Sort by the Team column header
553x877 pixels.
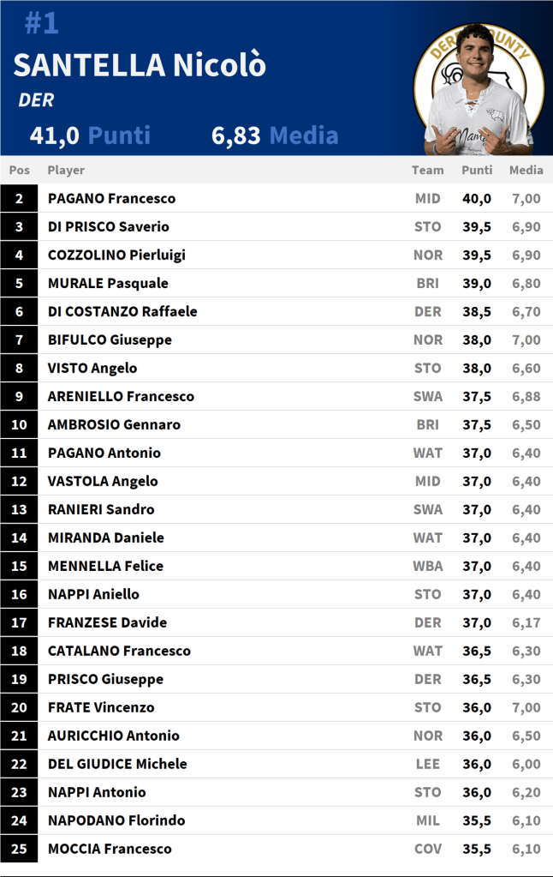click(427, 170)
